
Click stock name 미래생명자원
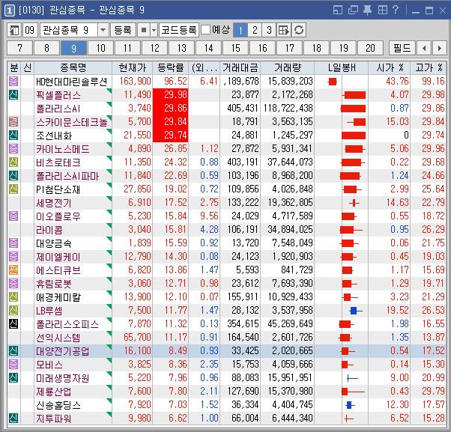(x=63, y=378)
